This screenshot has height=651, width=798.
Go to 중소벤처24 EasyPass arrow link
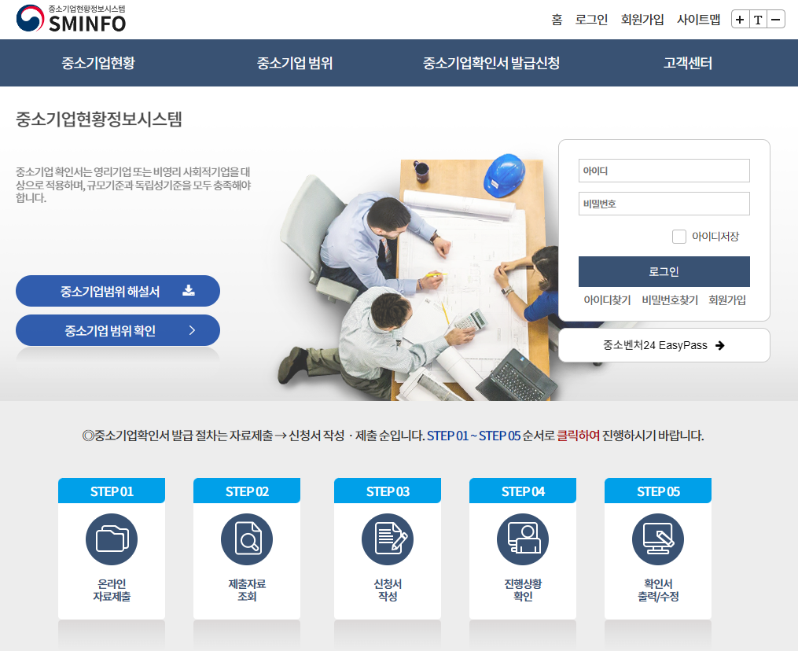click(664, 346)
